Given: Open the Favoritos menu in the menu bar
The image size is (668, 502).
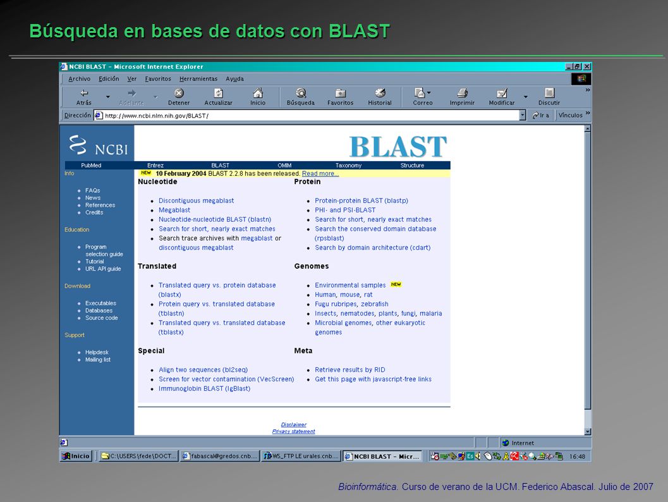Looking at the screenshot, I should (x=157, y=79).
